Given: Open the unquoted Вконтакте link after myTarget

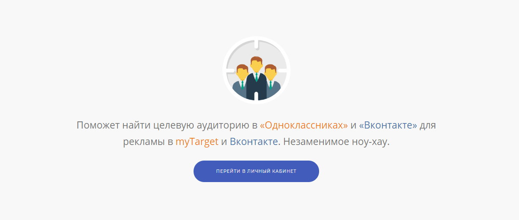Looking at the screenshot, I should 254,142.
